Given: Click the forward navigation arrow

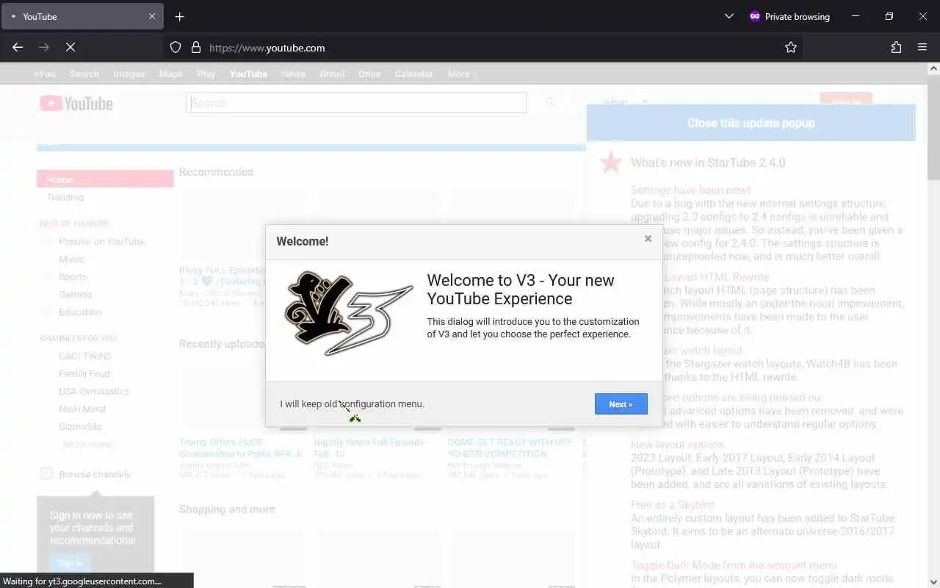Looking at the screenshot, I should [x=44, y=47].
